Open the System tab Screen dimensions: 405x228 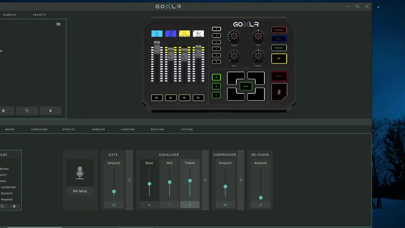click(187, 129)
